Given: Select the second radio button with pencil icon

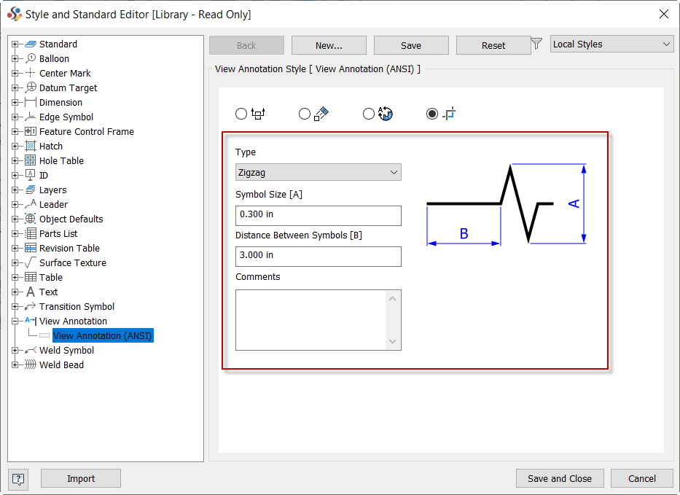Looking at the screenshot, I should pos(305,114).
